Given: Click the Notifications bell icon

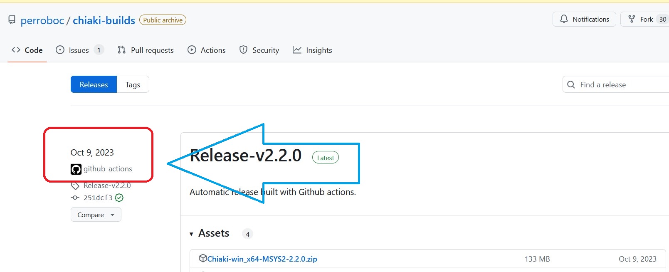Looking at the screenshot, I should click(x=564, y=19).
